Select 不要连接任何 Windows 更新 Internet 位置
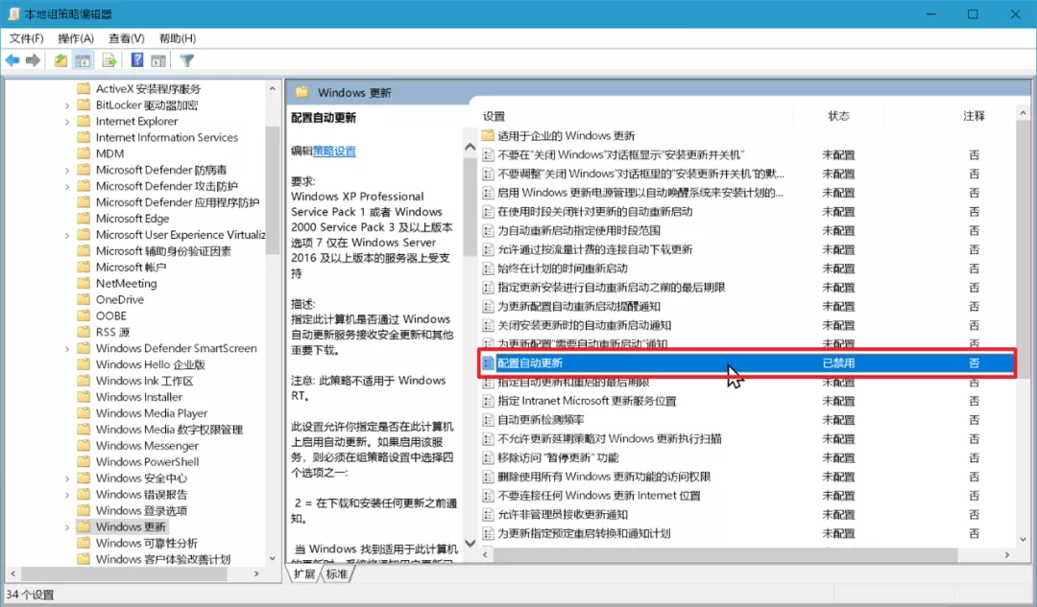Screen dimensions: 1037x607 (x=598, y=496)
